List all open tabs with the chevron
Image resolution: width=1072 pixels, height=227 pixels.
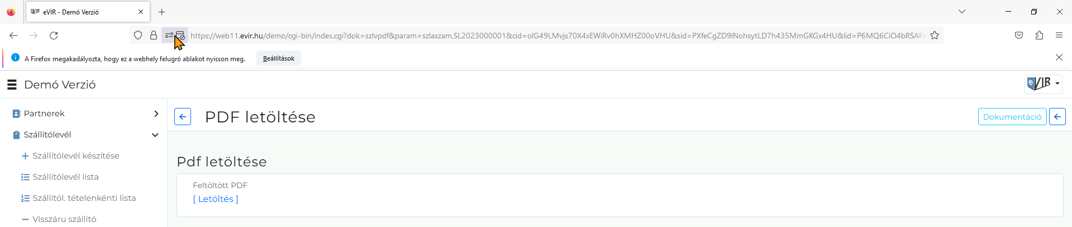click(x=962, y=12)
